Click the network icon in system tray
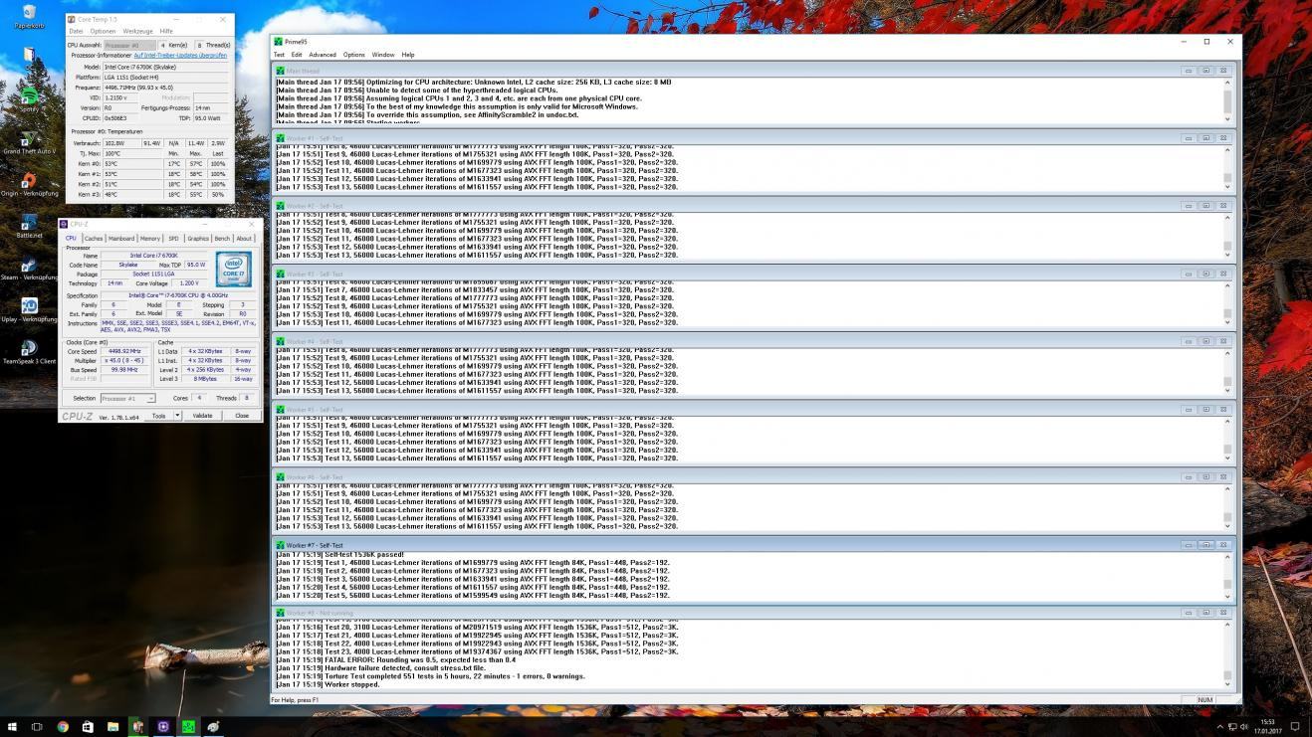The image size is (1312, 737). pyautogui.click(x=1232, y=727)
